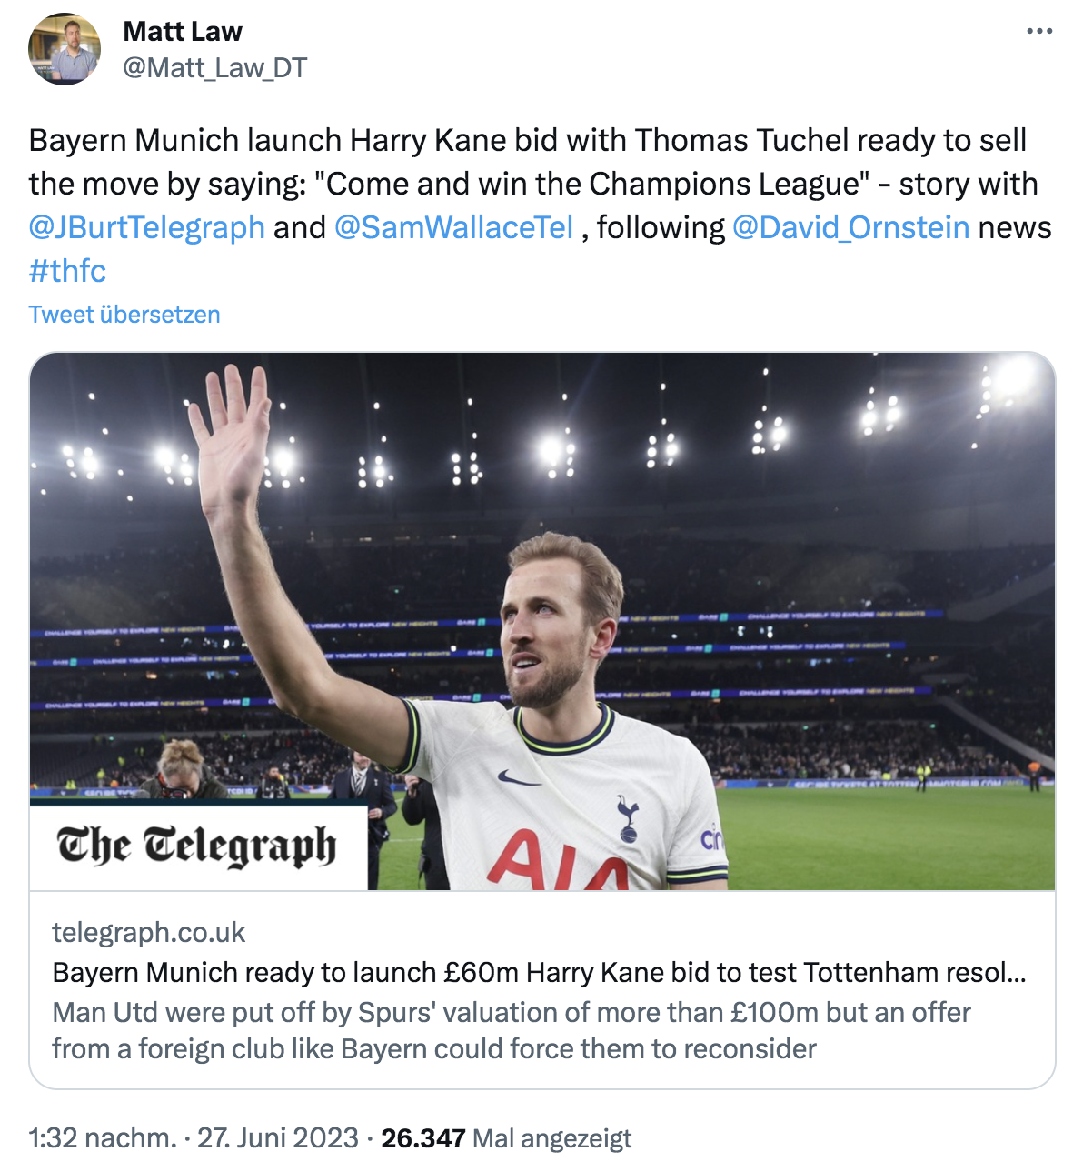Click The Telegraph logo on card
The height and width of the screenshot is (1162, 1083).
(x=197, y=846)
